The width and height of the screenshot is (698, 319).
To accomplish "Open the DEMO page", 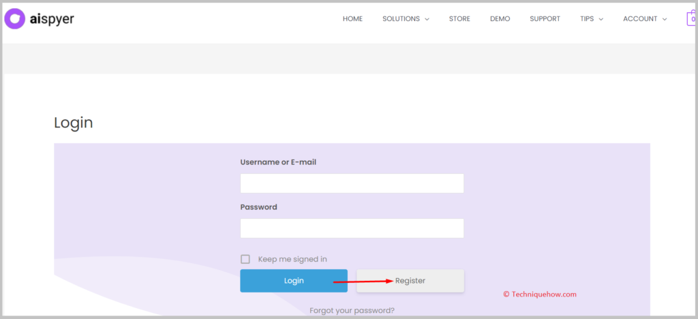I will pos(500,18).
